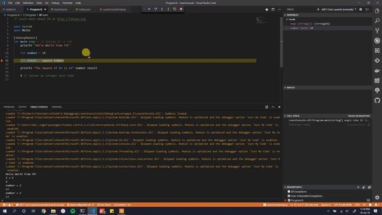The height and width of the screenshot is (215, 382).
Task: Open the GitHub icon in activity bar
Action: pyautogui.click(x=377, y=100)
